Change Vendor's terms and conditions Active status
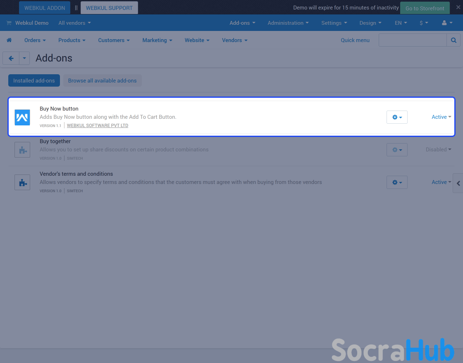 (441, 182)
